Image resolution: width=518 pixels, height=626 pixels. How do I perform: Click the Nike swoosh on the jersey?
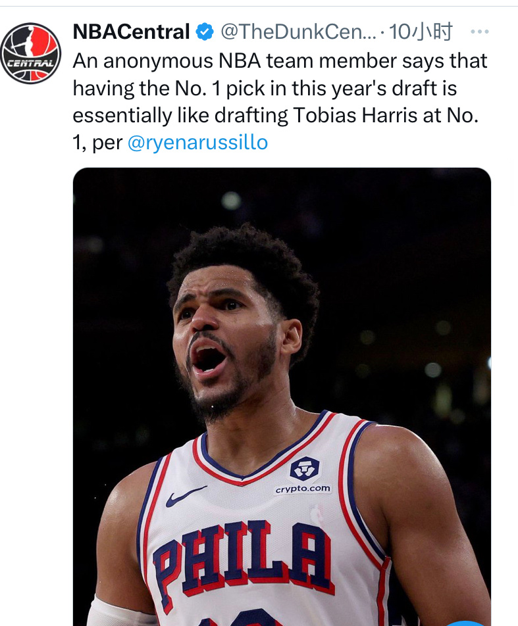coord(185,495)
